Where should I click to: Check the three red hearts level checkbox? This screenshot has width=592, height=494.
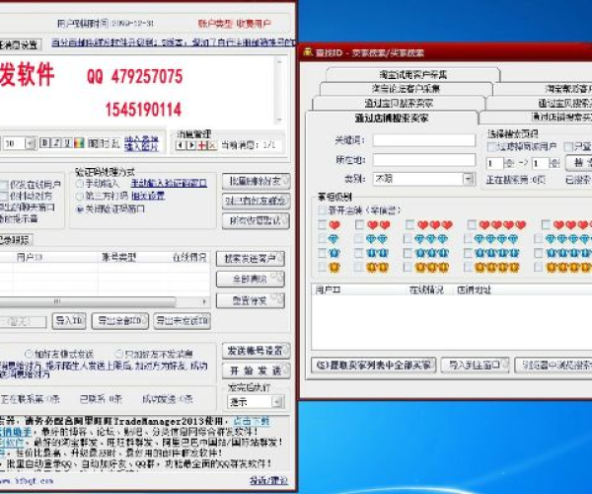pos(409,225)
